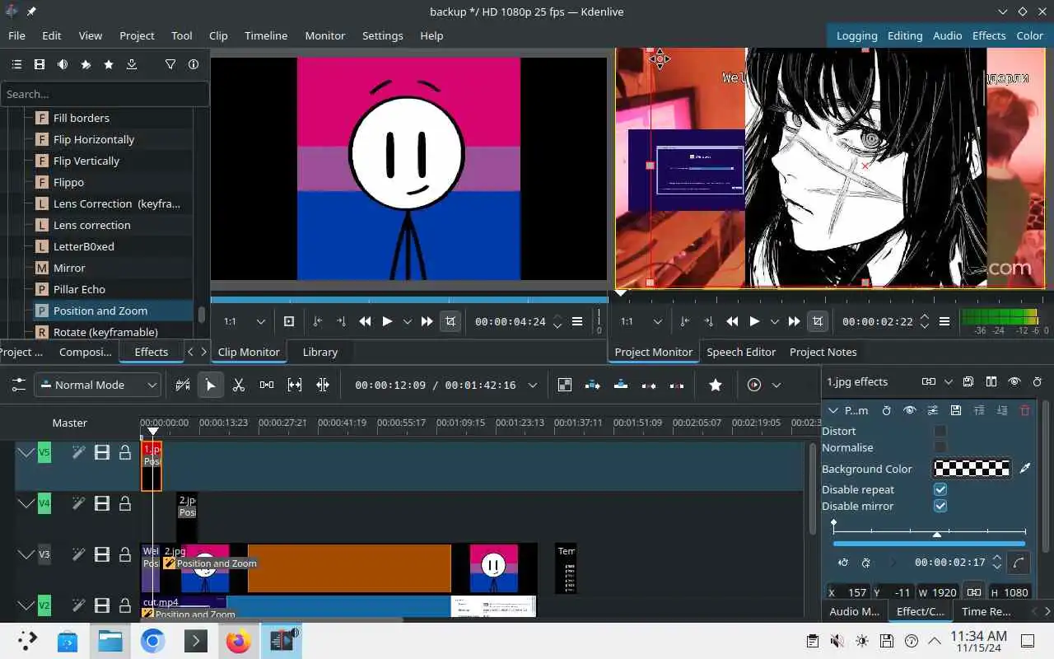This screenshot has width=1054, height=659.
Task: Click the set zone in icon in Clip Monitor
Action: [x=318, y=321]
